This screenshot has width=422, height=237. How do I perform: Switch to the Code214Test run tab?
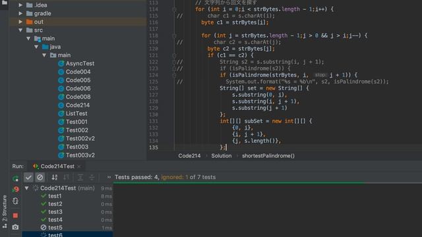(57, 167)
